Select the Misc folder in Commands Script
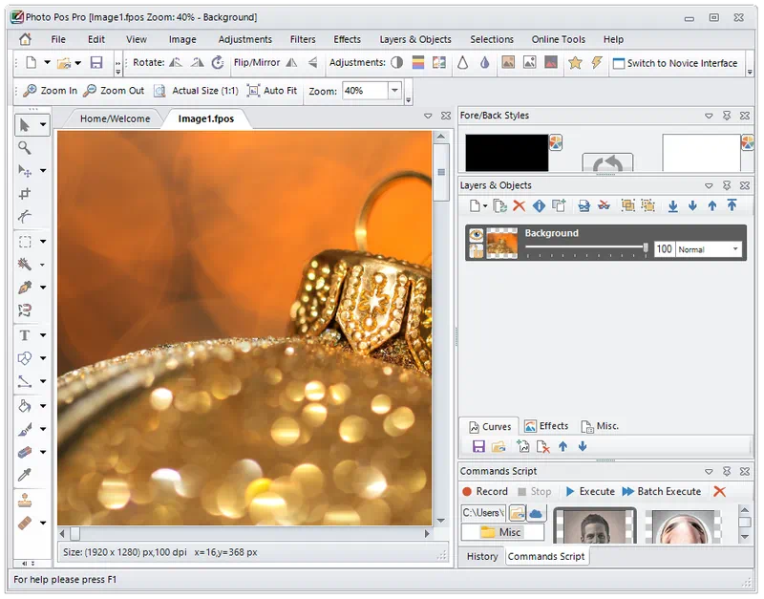Viewport: 764px width, 599px height. [x=502, y=532]
